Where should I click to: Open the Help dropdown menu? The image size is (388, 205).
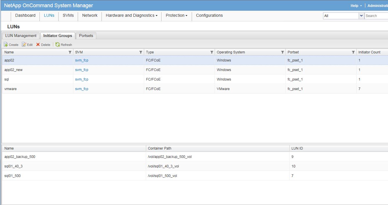tap(356, 6)
